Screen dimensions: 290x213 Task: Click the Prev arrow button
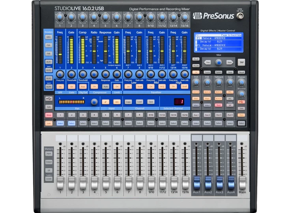(208, 62)
